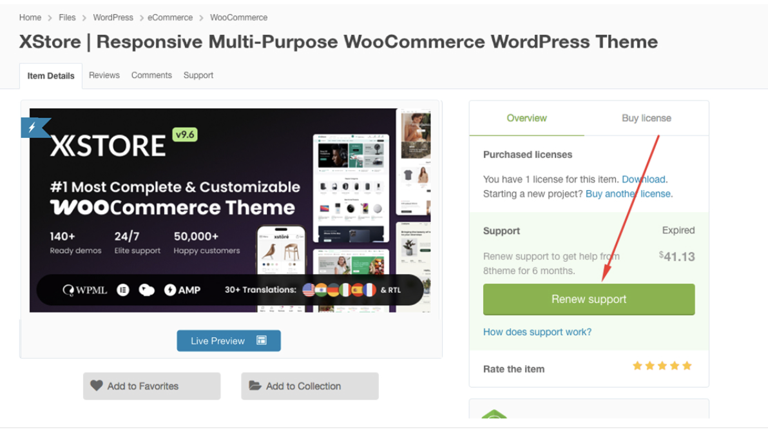Click the Renew support button
This screenshot has height=432, width=768.
[589, 299]
